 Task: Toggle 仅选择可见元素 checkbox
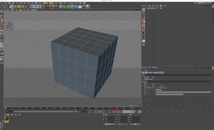pos(153,79)
